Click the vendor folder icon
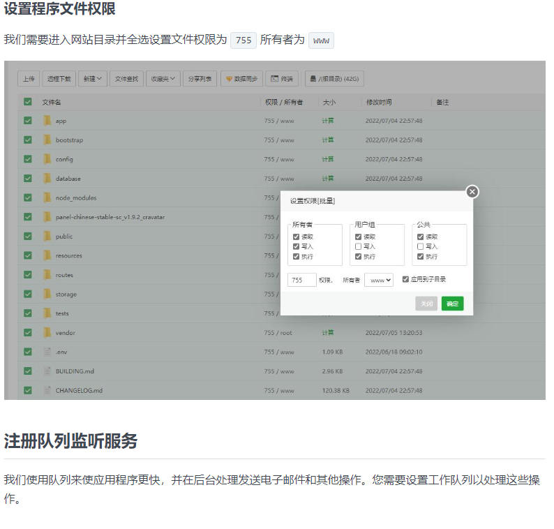Screen dimensions: 554x529 tap(47, 332)
